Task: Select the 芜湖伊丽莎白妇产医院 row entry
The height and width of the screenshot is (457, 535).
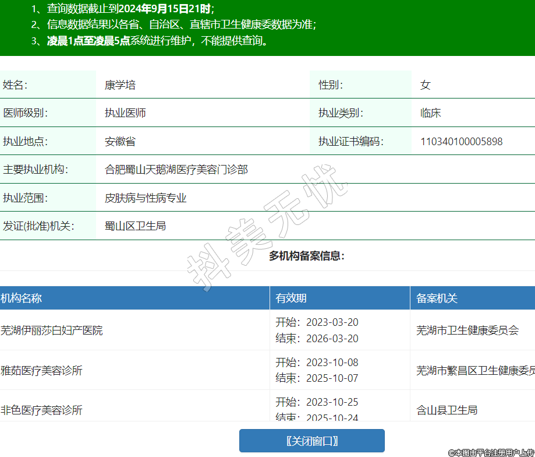Action: click(x=52, y=331)
